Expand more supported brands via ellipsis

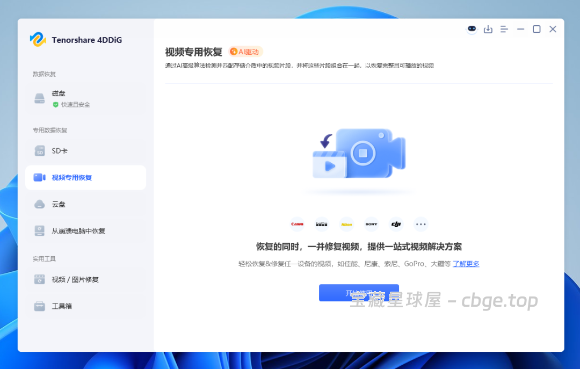coord(421,224)
